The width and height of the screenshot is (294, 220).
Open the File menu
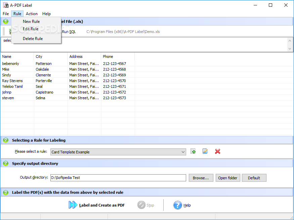tap(6, 14)
